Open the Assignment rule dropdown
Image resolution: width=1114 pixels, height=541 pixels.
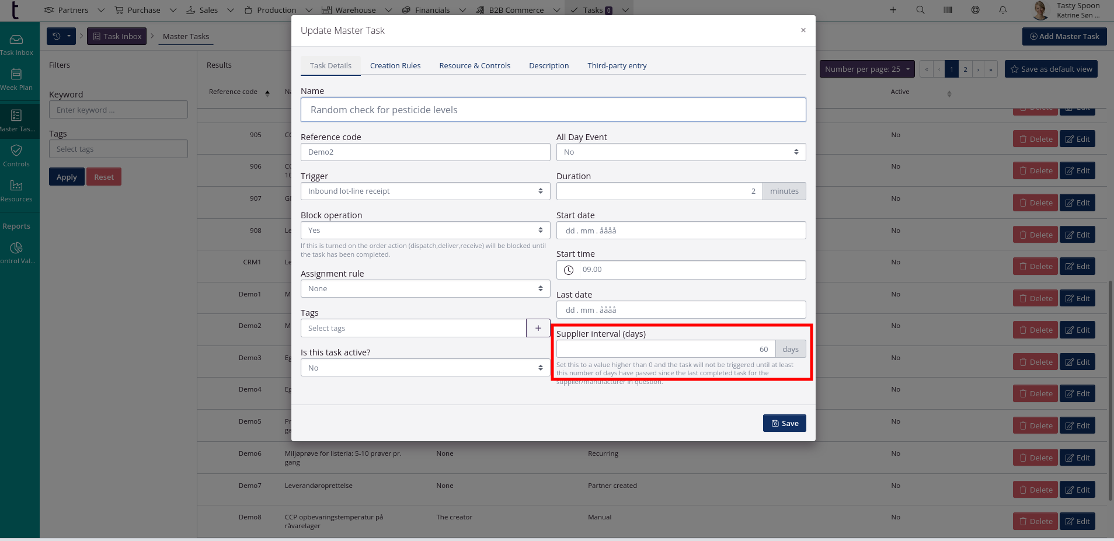[x=425, y=288]
